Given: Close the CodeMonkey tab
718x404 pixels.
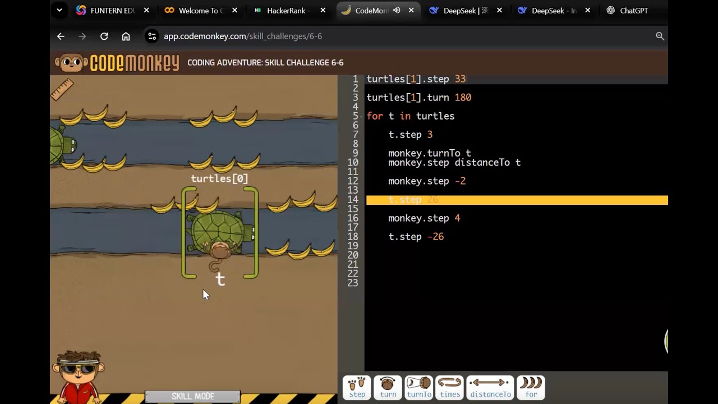Looking at the screenshot, I should tap(411, 10).
